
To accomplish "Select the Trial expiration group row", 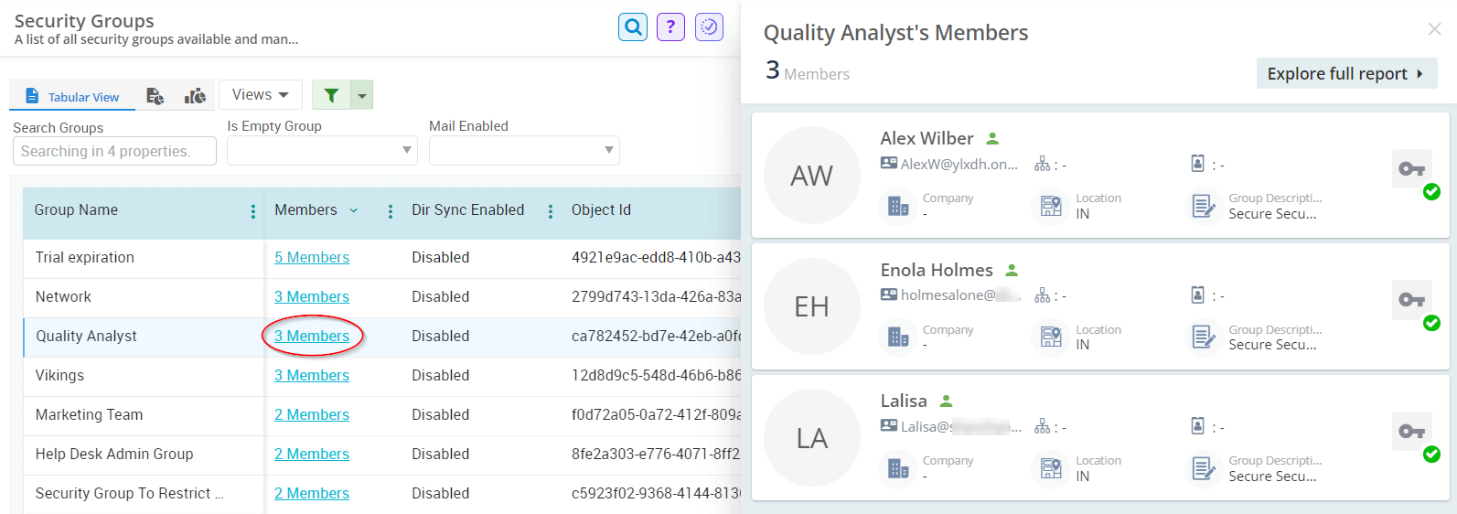I will click(382, 258).
